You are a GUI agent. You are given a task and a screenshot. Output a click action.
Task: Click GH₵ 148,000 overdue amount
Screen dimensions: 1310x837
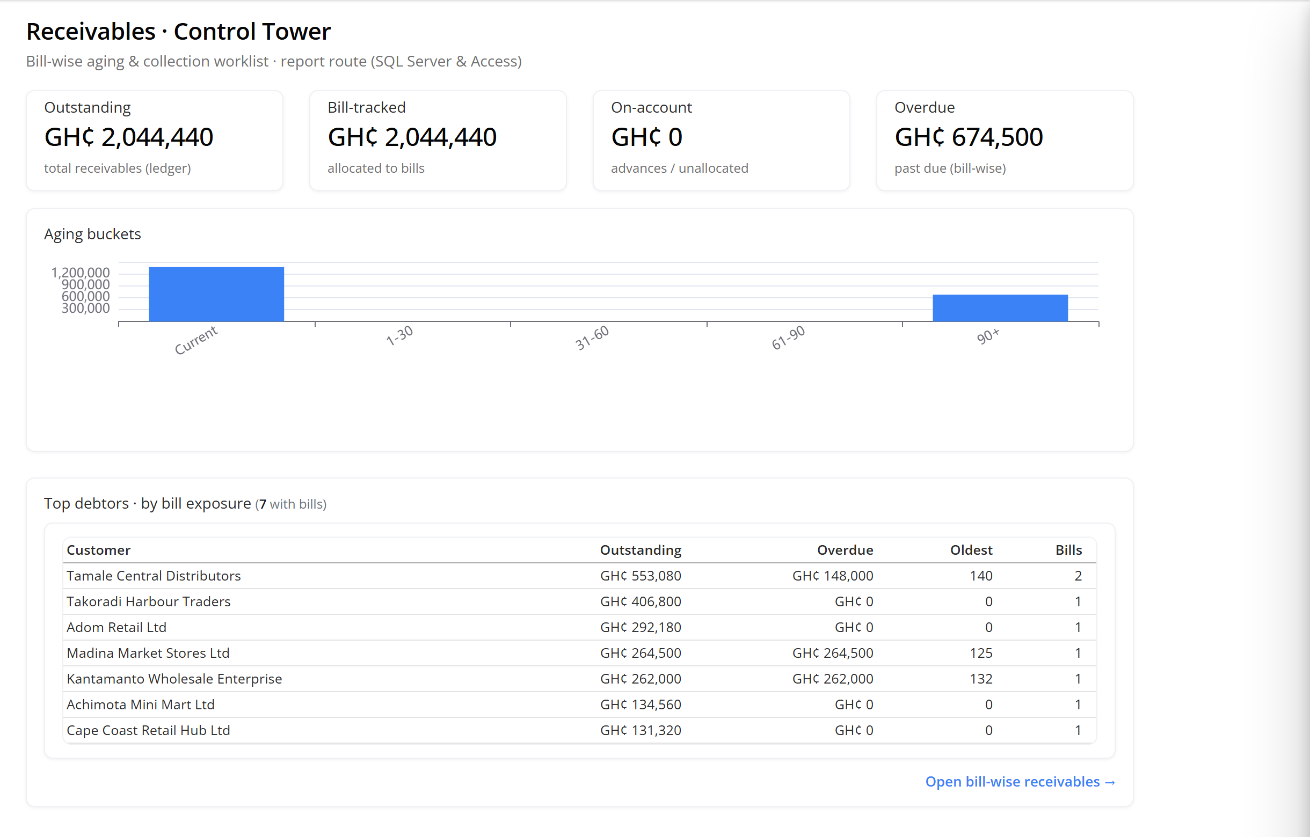tap(832, 576)
